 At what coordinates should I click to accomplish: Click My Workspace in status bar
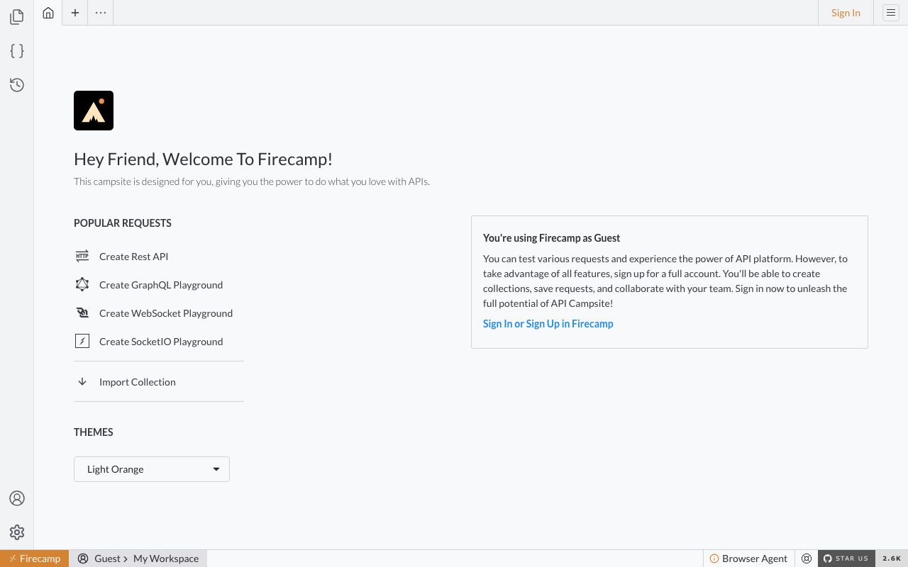pyautogui.click(x=166, y=558)
